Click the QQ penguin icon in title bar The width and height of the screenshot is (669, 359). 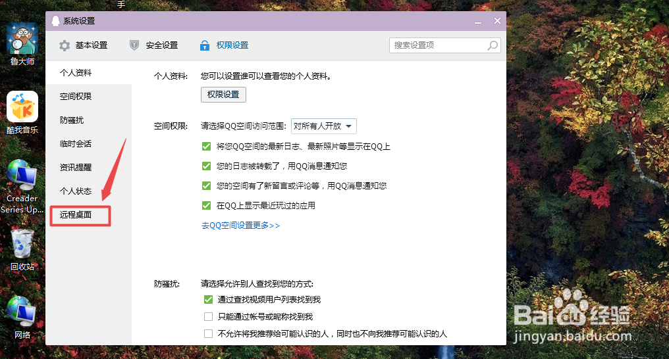[55, 21]
